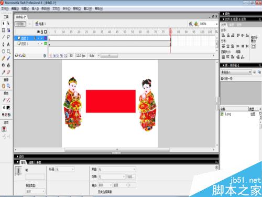Toggle Show/Hide All Layers eye icon
Image resolution: width=262 pixels, height=197 pixels.
pyautogui.click(x=38, y=32)
